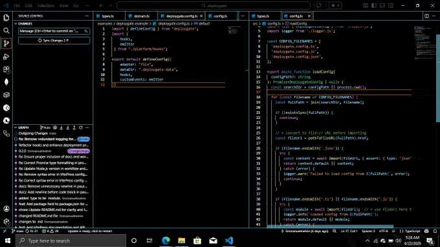440x247 pixels.
Task: Go forward with the navigation arrow
Action: 110,5
